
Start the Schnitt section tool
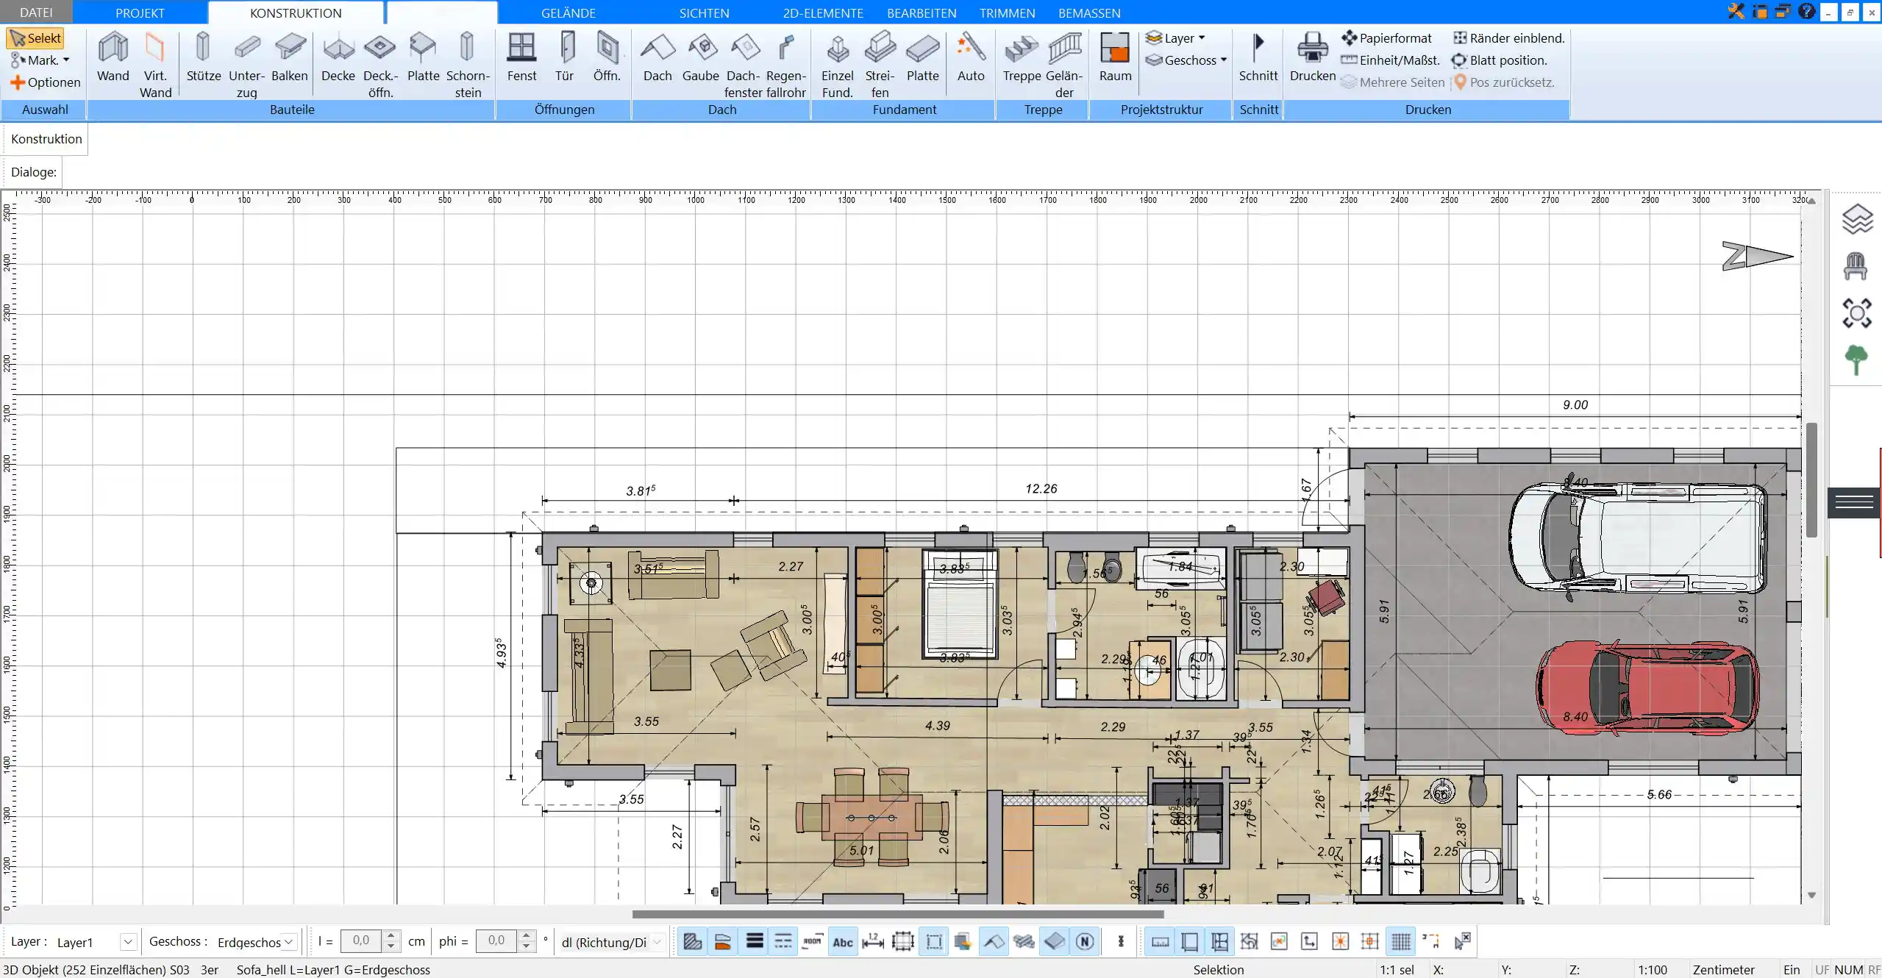click(x=1258, y=57)
